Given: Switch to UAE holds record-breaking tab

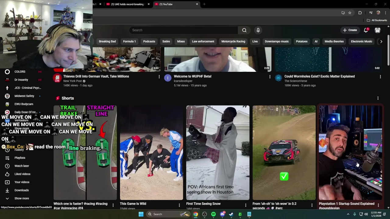Looking at the screenshot, I should click(127, 4).
